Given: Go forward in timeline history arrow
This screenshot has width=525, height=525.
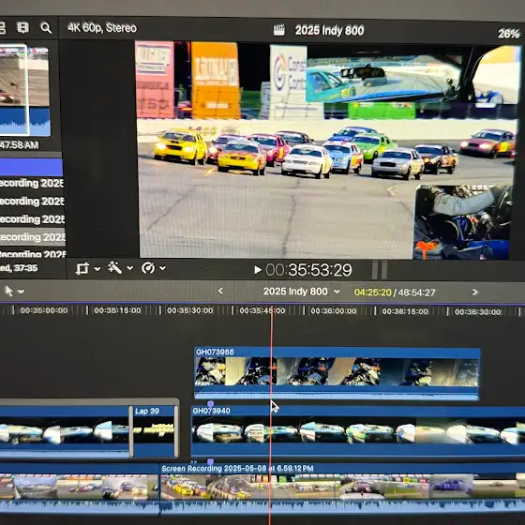Looking at the screenshot, I should point(474,292).
